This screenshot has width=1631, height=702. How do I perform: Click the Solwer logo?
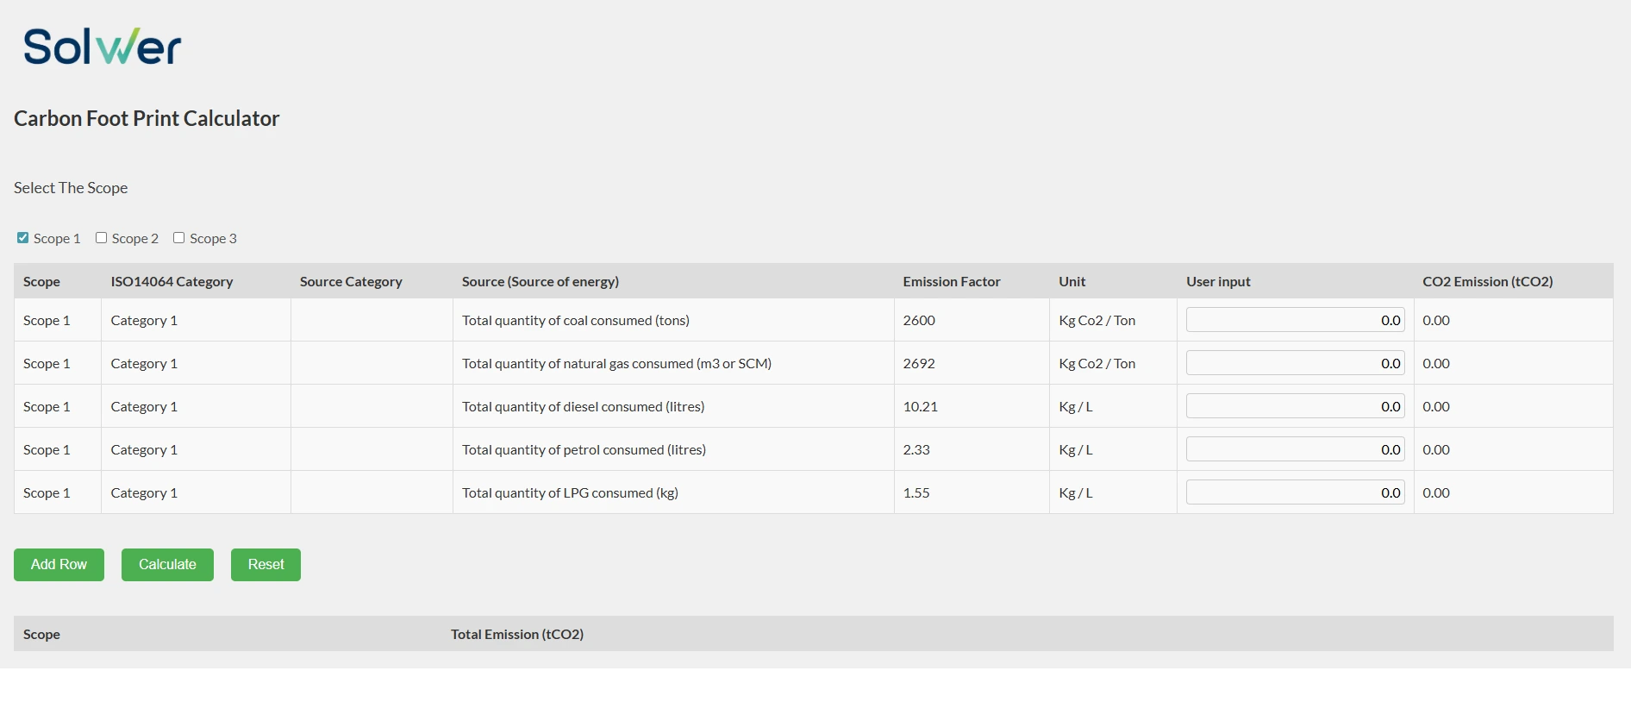[102, 47]
